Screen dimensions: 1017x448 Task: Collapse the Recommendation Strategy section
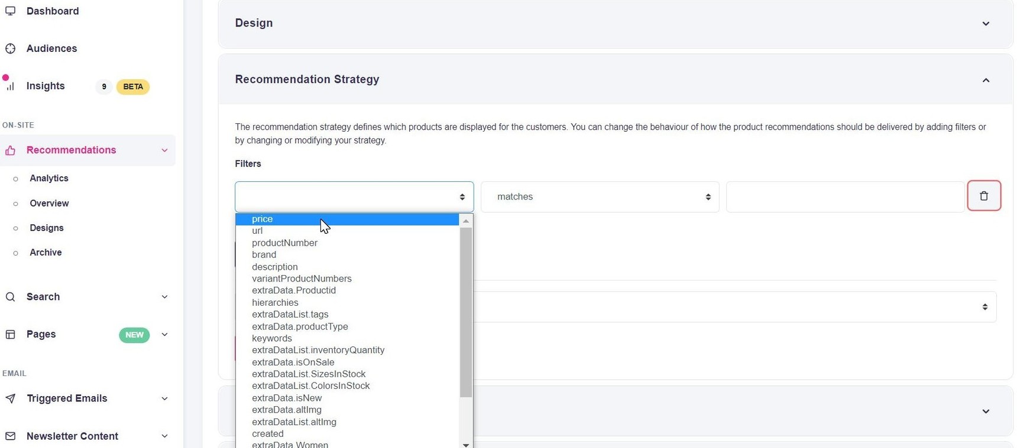(x=986, y=80)
